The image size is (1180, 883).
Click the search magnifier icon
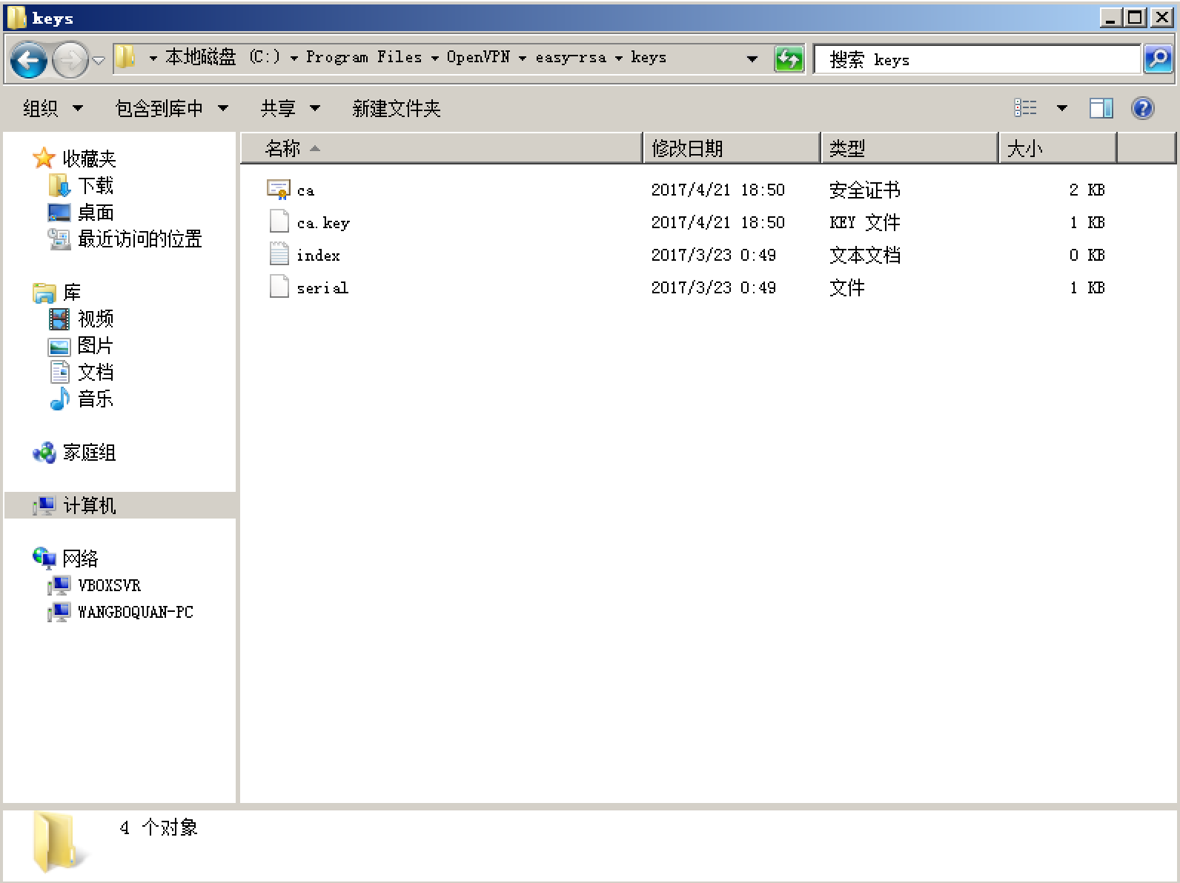point(1157,59)
